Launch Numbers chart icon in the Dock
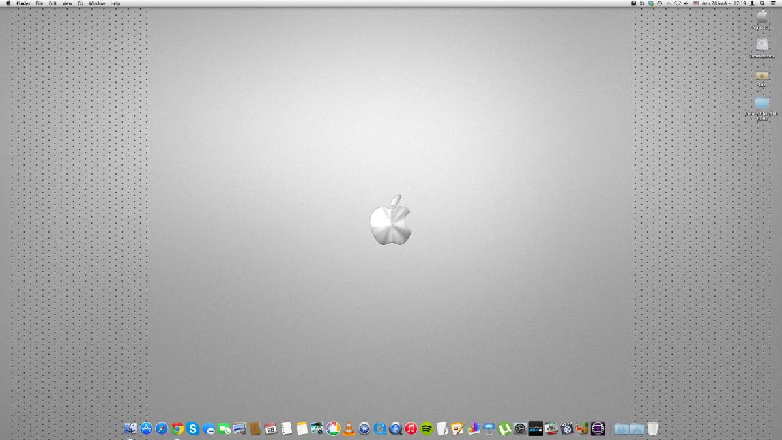Screen dimensions: 782x440 (474, 429)
